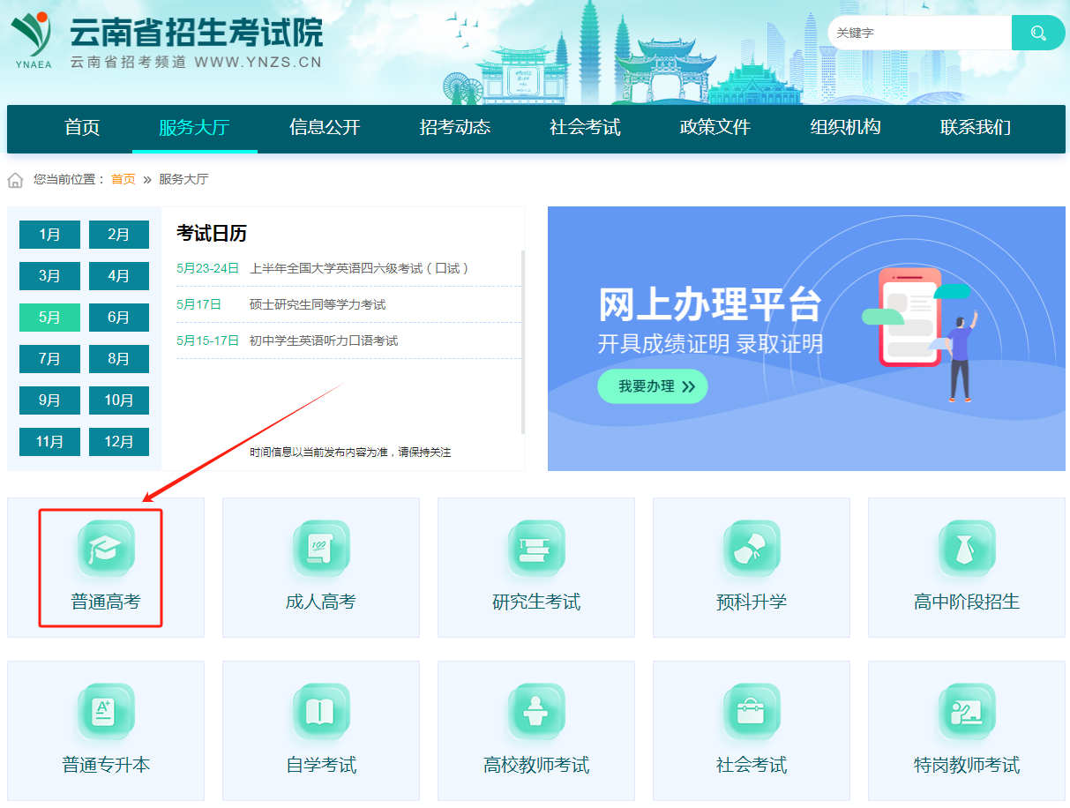
Task: Open 特岗教师考试 teacher board icon
Action: pos(967,712)
